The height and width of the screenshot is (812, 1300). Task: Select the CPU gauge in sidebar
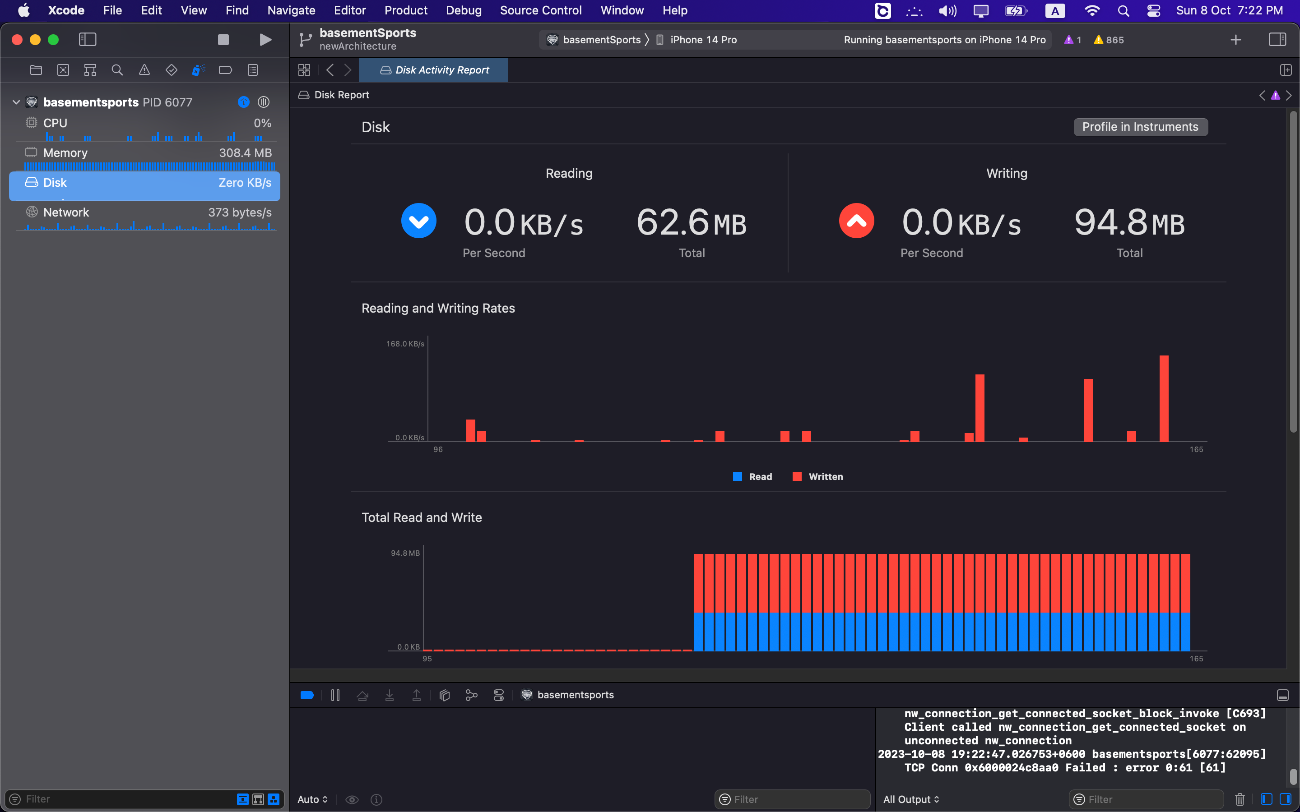coord(145,123)
